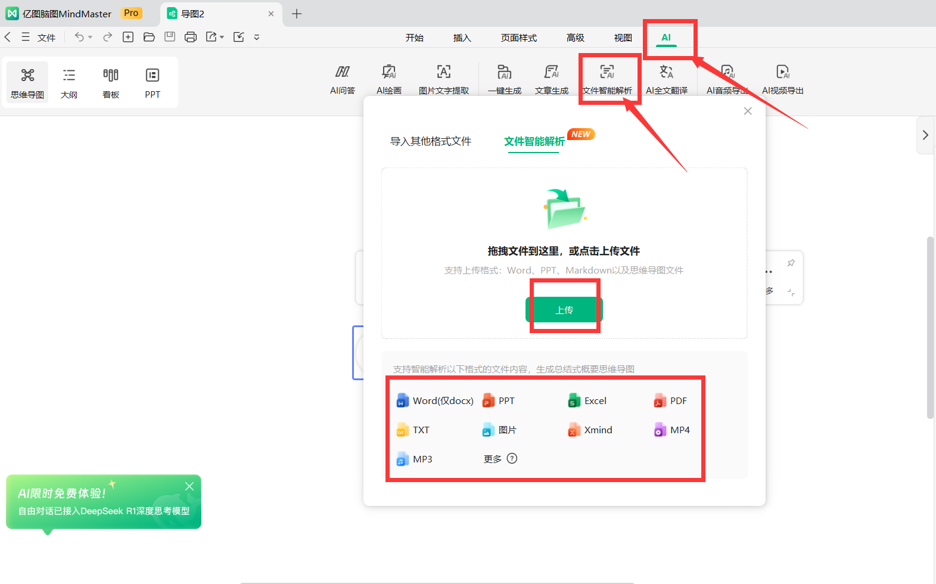Go back using the left chevron
Image resolution: width=936 pixels, height=584 pixels.
[8, 37]
